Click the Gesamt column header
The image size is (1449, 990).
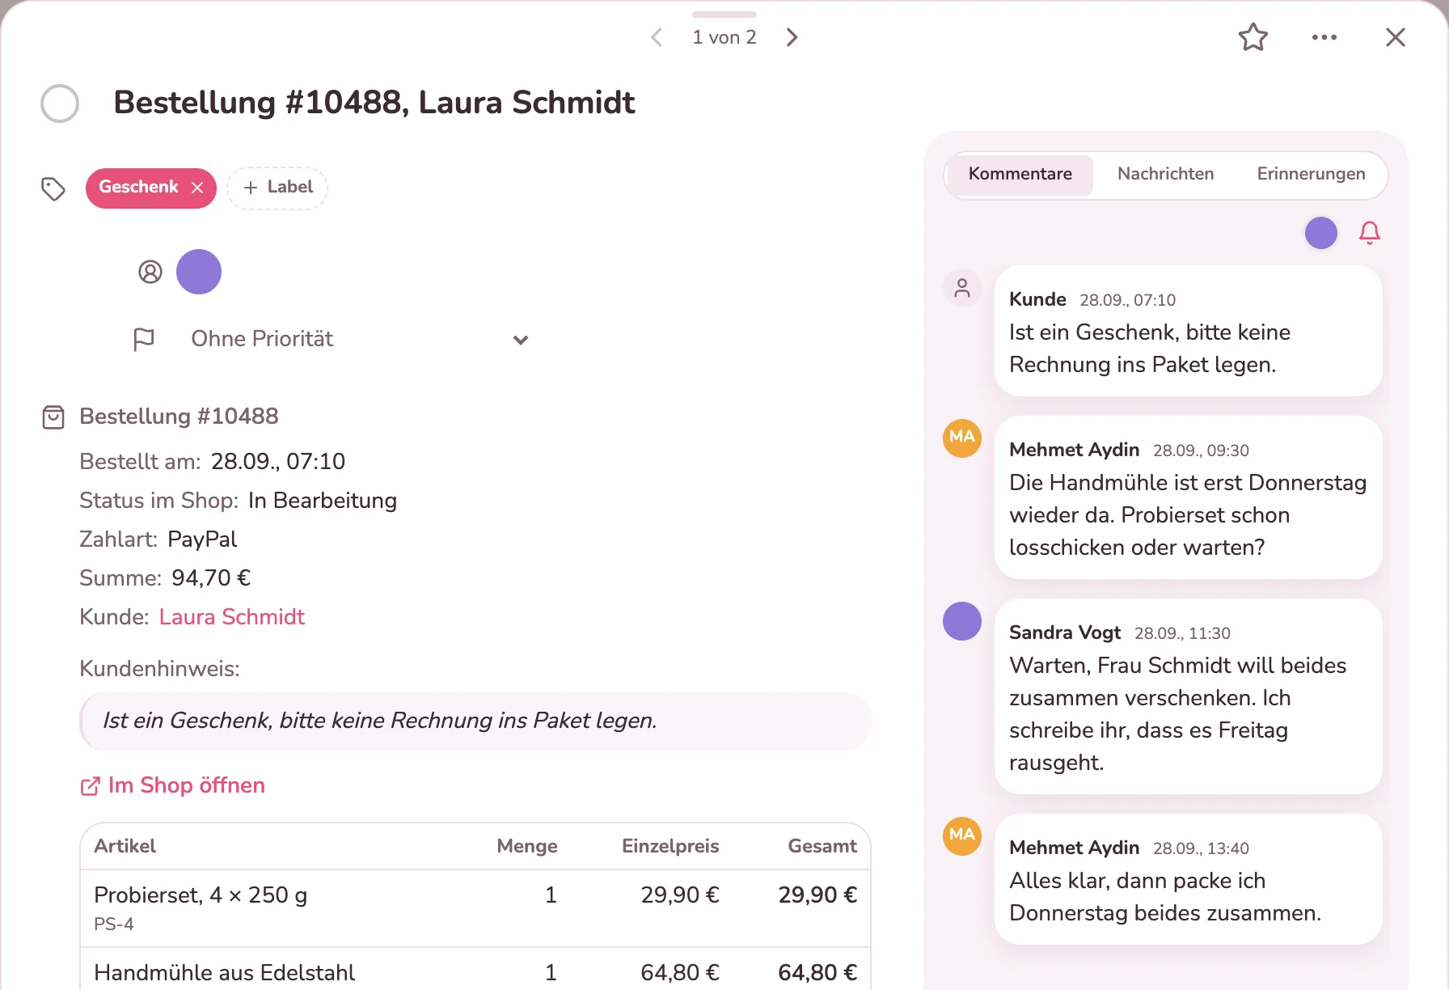(822, 846)
